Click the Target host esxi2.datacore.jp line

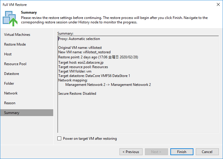[x=81, y=62]
